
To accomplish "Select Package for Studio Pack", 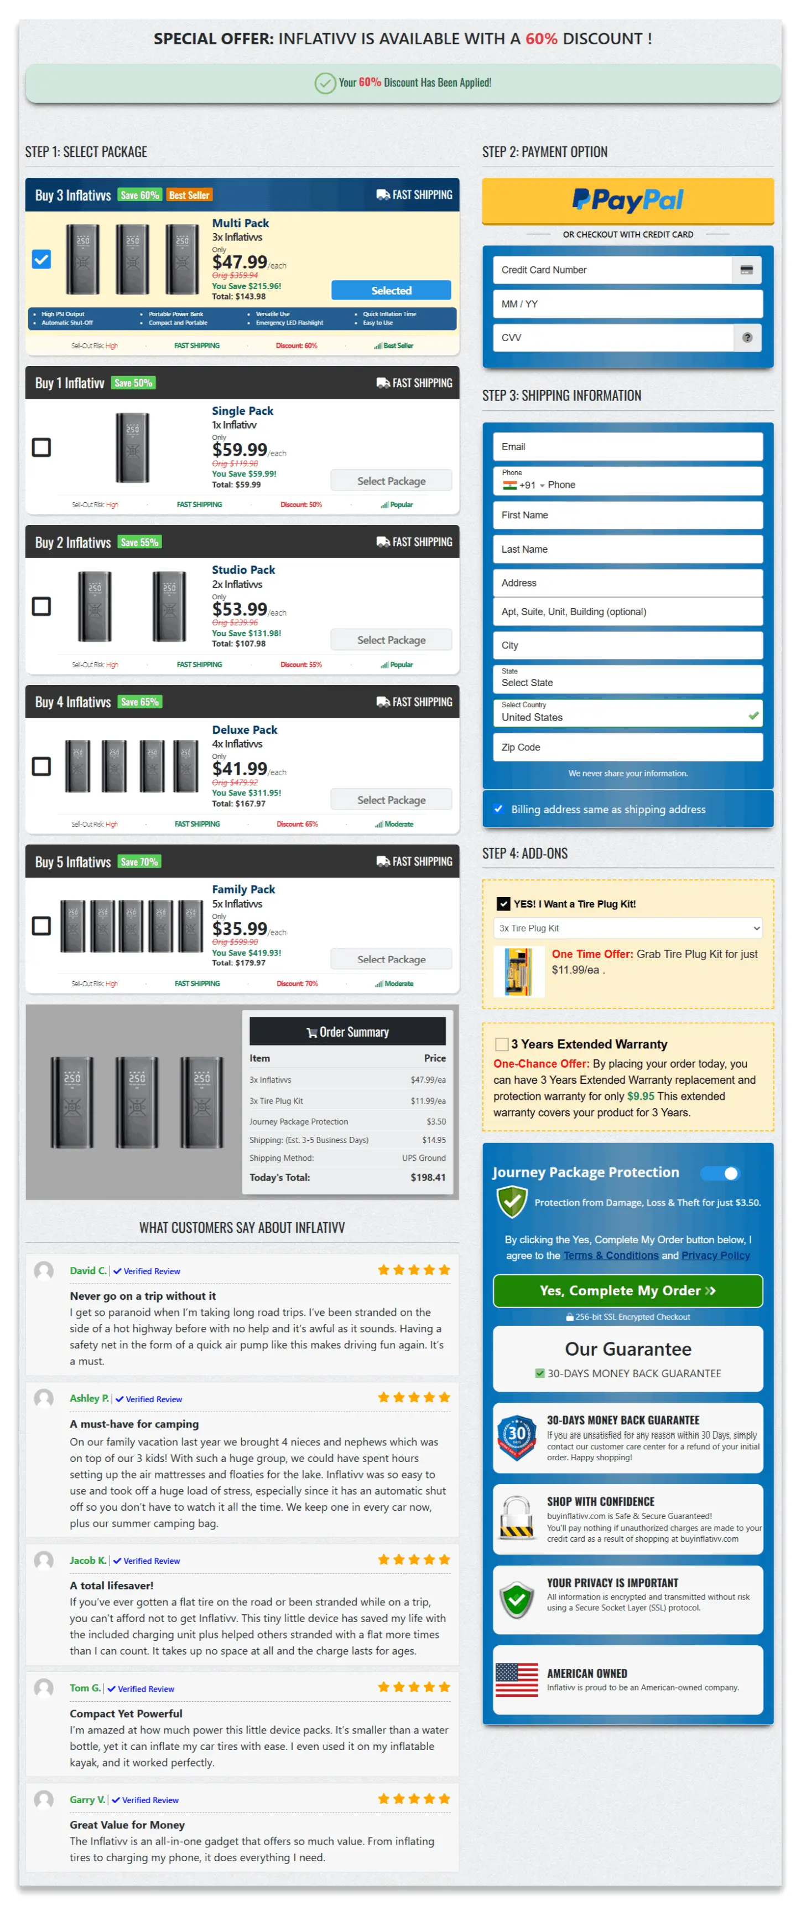I will [391, 640].
